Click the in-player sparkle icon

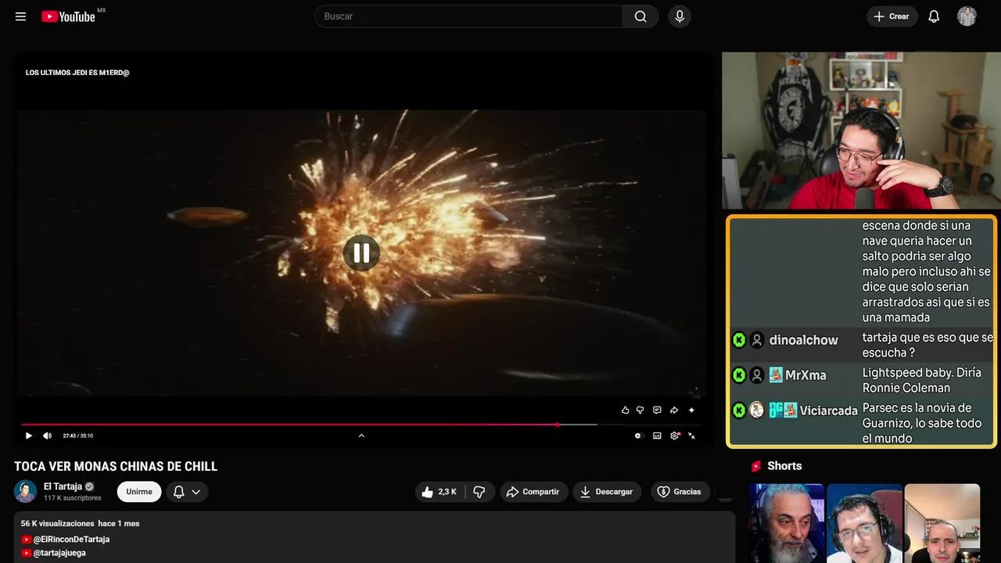point(691,410)
